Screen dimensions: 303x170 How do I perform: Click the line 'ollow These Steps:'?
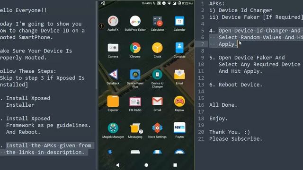[28, 71]
